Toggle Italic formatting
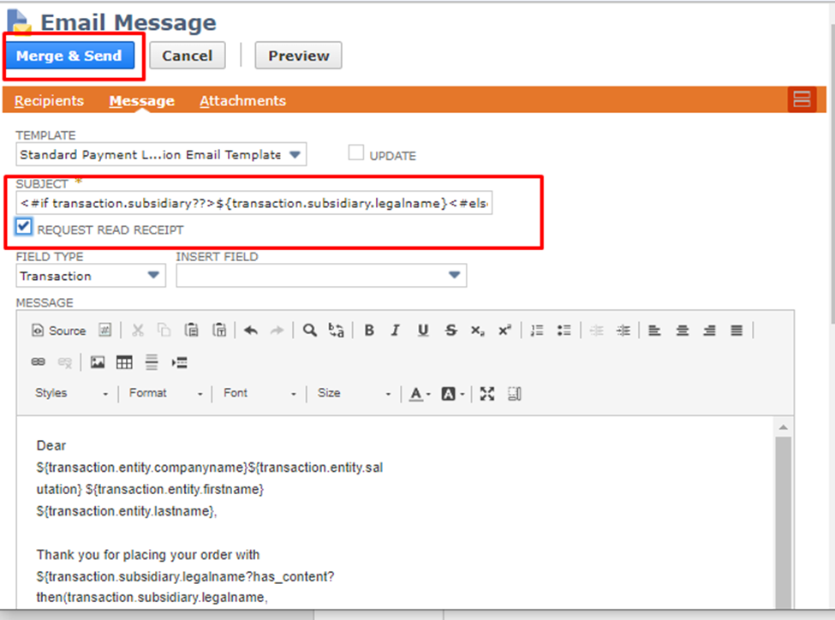Image resolution: width=835 pixels, height=620 pixels. [x=395, y=331]
